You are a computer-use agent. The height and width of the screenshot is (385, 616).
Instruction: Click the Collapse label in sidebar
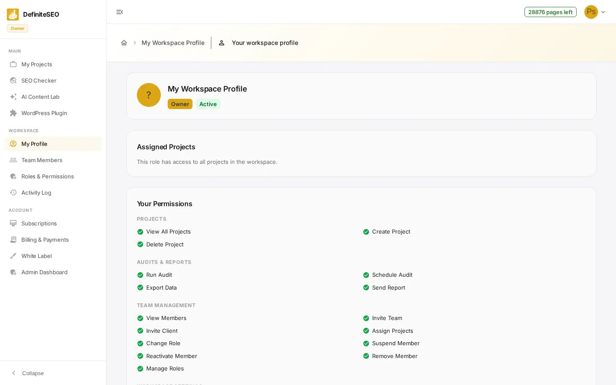(x=33, y=373)
